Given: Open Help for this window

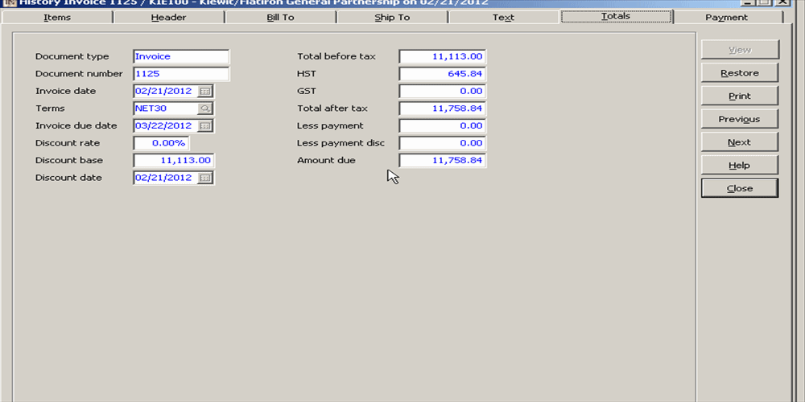Looking at the screenshot, I should 739,165.
